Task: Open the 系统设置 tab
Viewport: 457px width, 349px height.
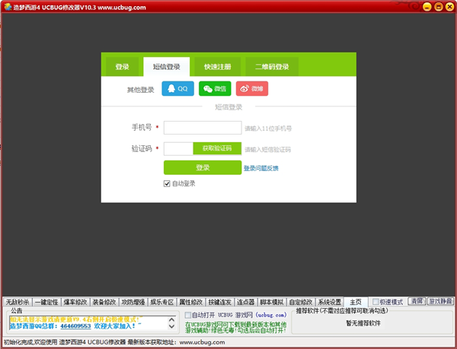Action: pos(330,302)
